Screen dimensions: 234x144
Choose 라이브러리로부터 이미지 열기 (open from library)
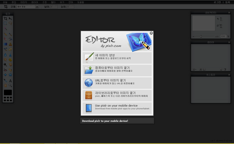[117, 95]
